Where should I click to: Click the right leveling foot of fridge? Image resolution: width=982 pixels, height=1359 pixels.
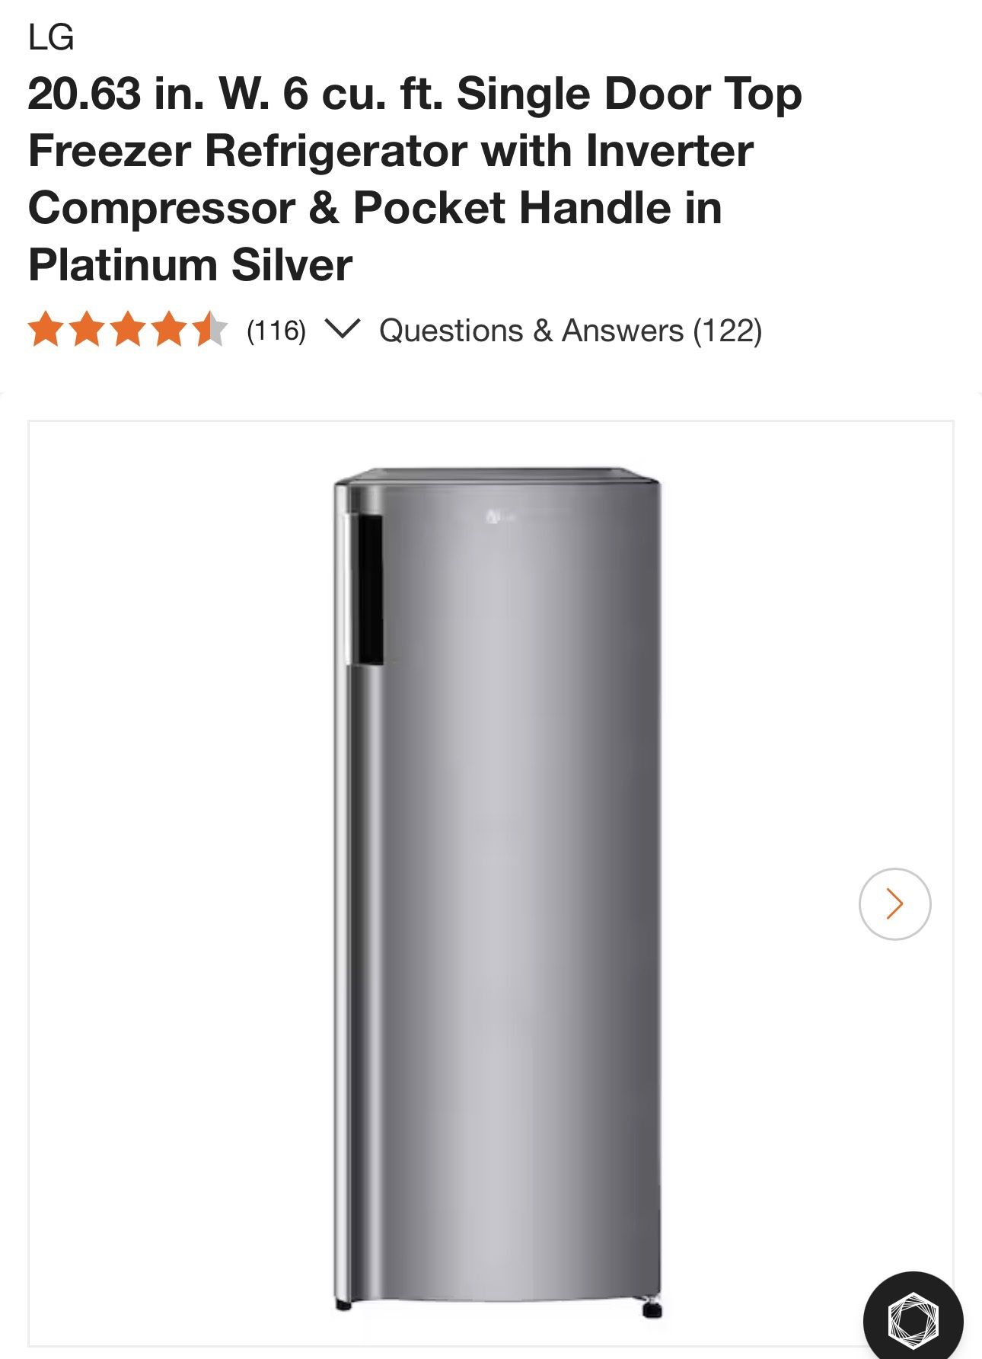[651, 1310]
